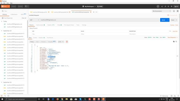
Task: Open the Save Response dropdown
Action: point(172,37)
